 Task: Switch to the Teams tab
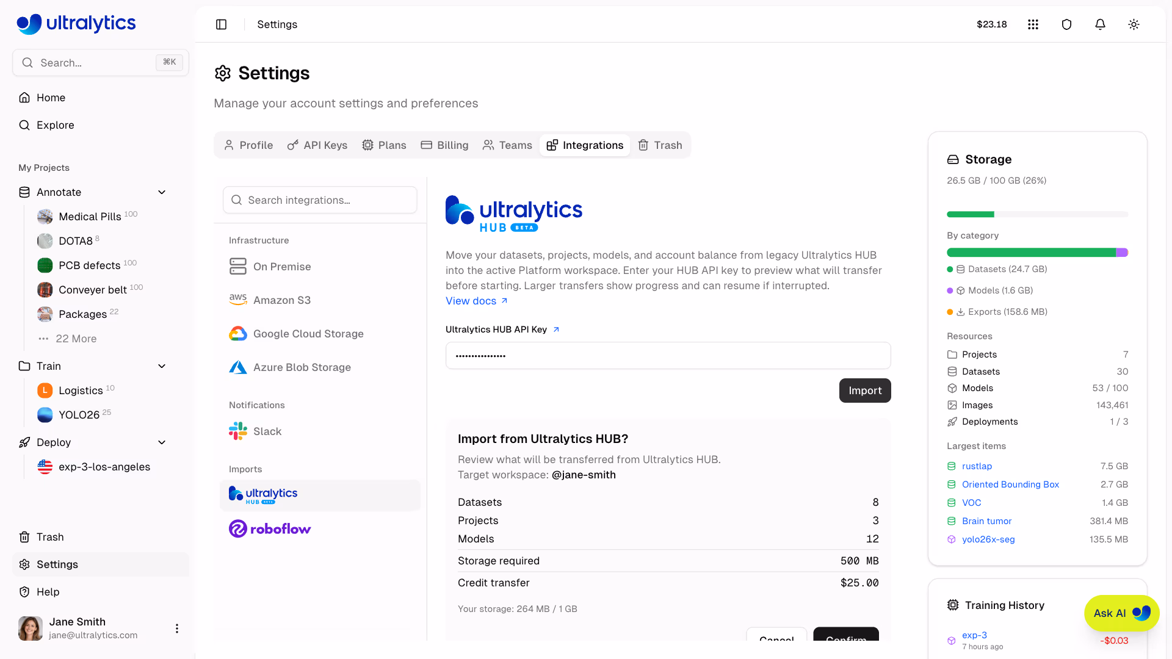tap(507, 145)
